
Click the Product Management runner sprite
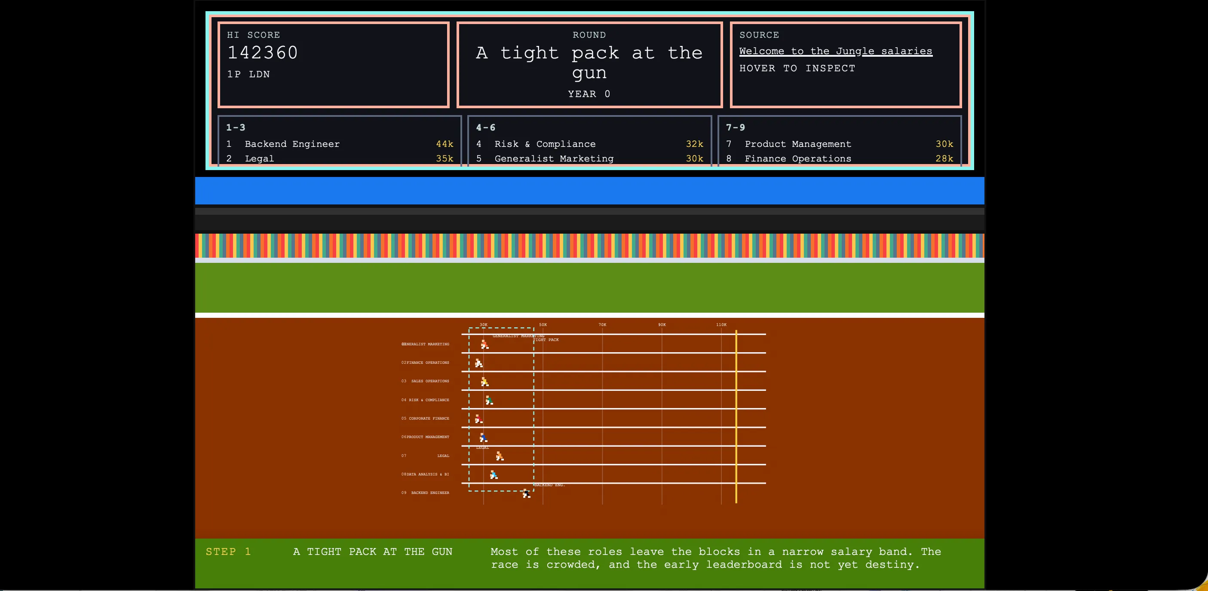point(484,438)
